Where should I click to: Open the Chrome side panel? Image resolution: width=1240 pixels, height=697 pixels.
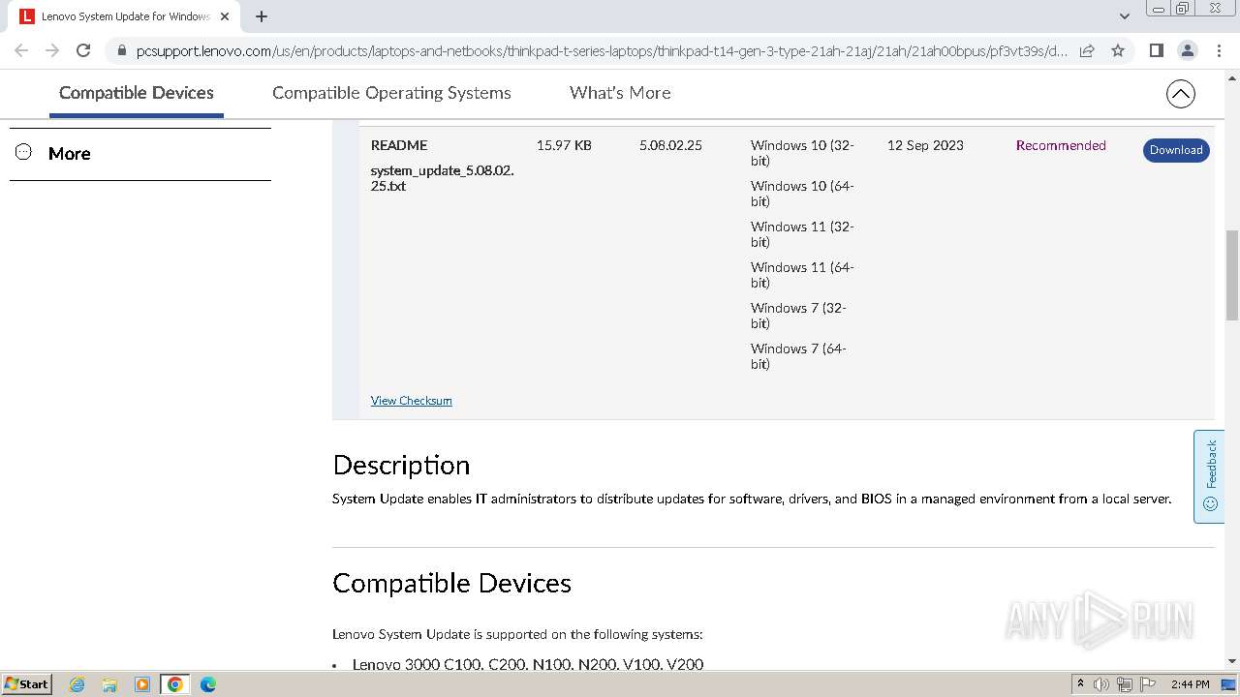[1156, 50]
